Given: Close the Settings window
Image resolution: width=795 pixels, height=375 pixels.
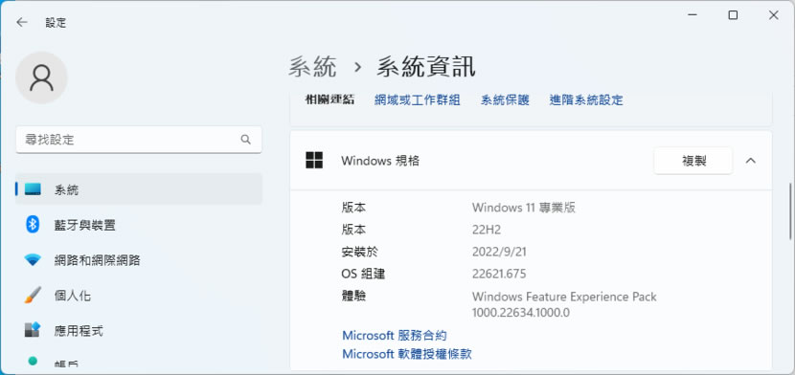Looking at the screenshot, I should click(x=773, y=15).
